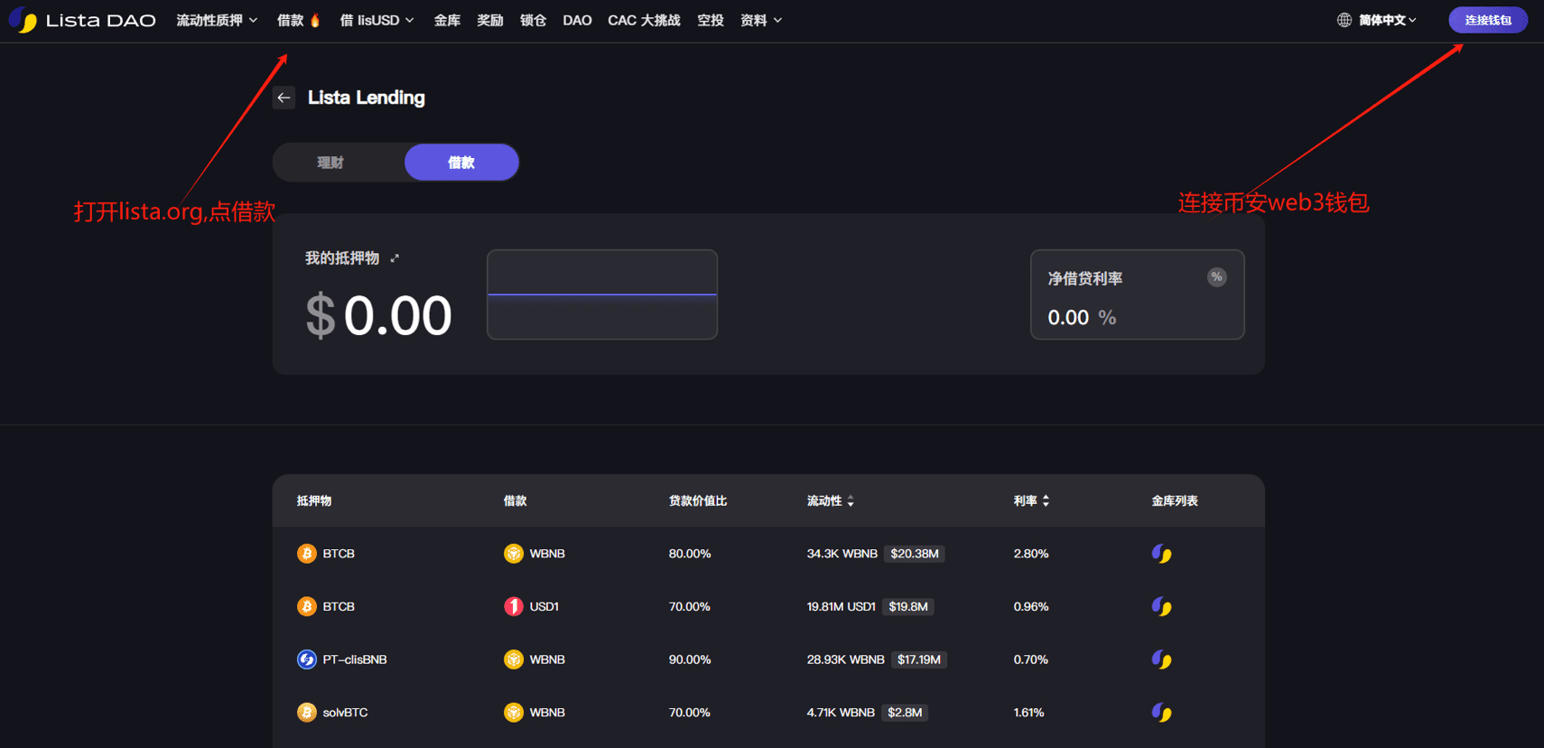Click the collateral chart box
1544x748 pixels.
[x=602, y=295]
